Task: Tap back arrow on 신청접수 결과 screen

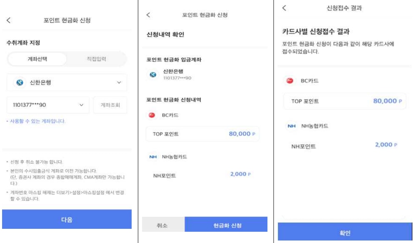Action: click(284, 8)
